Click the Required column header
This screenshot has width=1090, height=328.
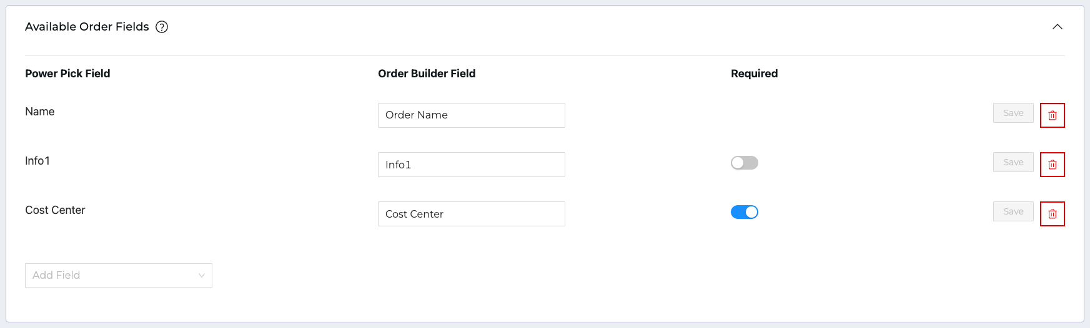(754, 74)
